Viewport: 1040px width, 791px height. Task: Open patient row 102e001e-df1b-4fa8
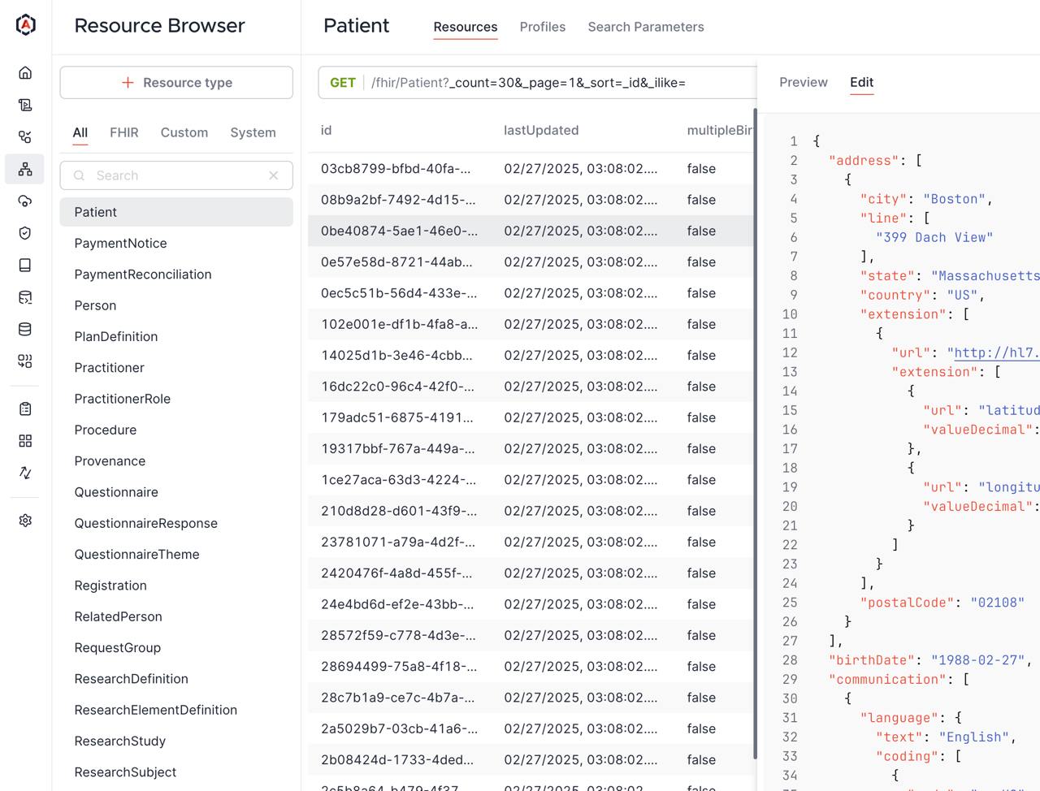click(531, 324)
